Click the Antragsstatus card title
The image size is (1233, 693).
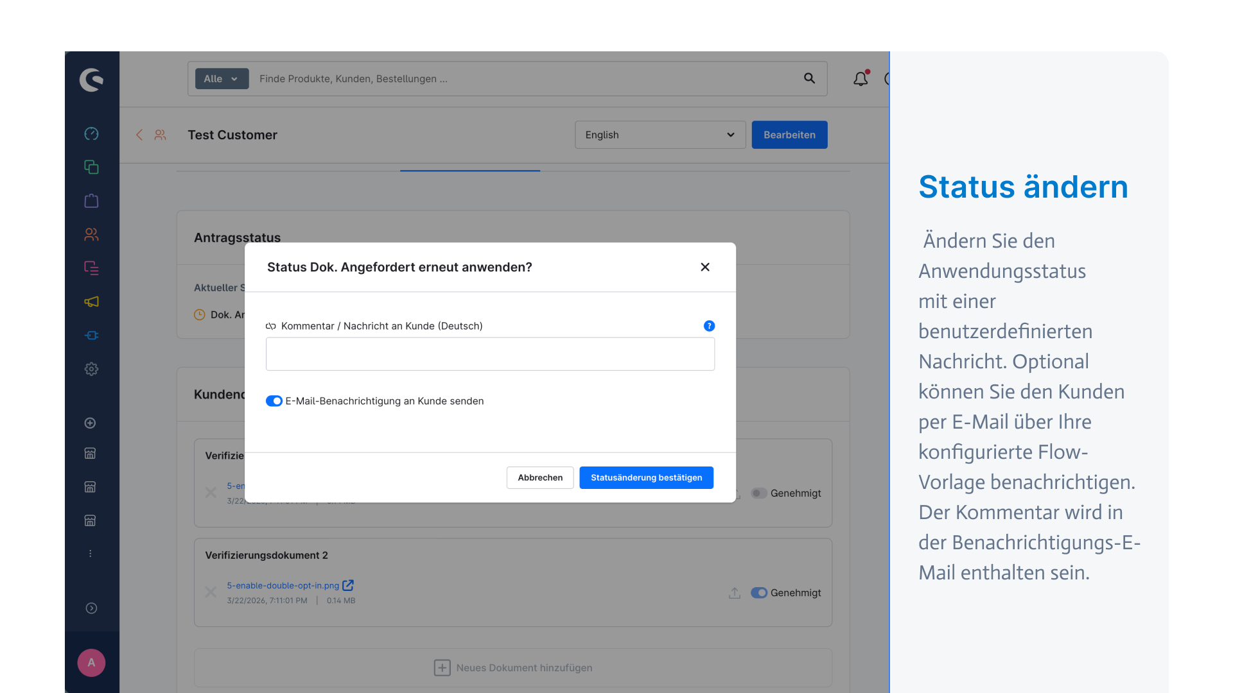(x=237, y=237)
